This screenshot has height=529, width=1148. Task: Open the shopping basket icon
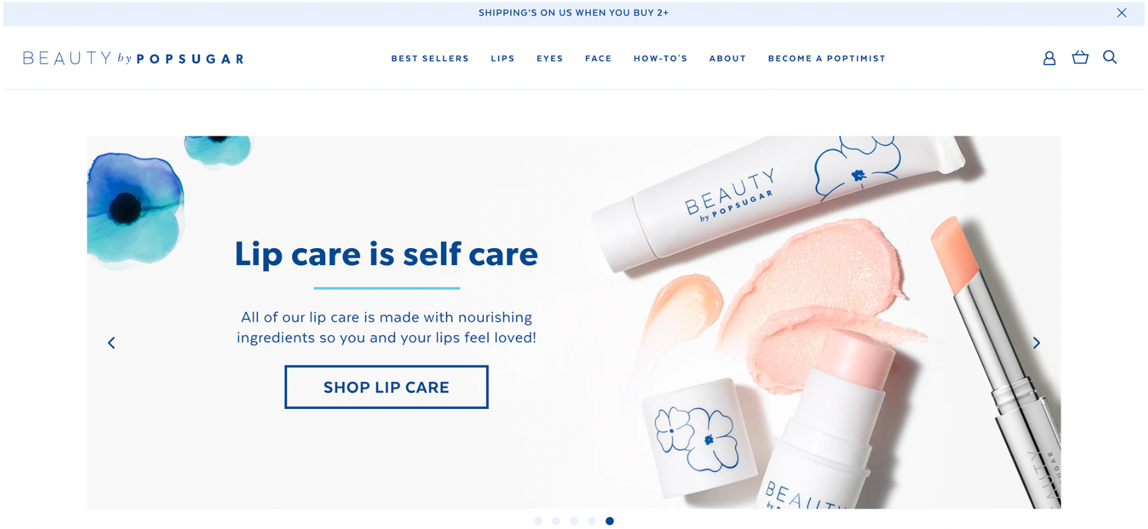coord(1080,58)
